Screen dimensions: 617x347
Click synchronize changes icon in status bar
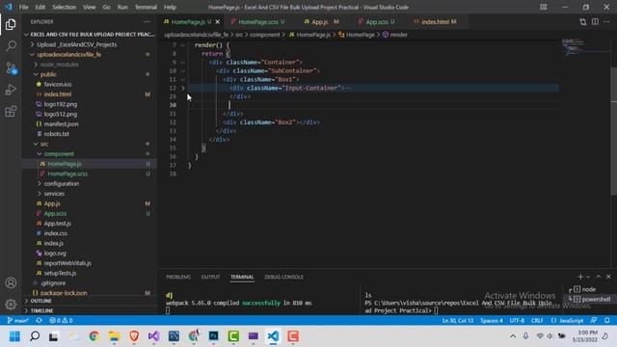click(39, 320)
